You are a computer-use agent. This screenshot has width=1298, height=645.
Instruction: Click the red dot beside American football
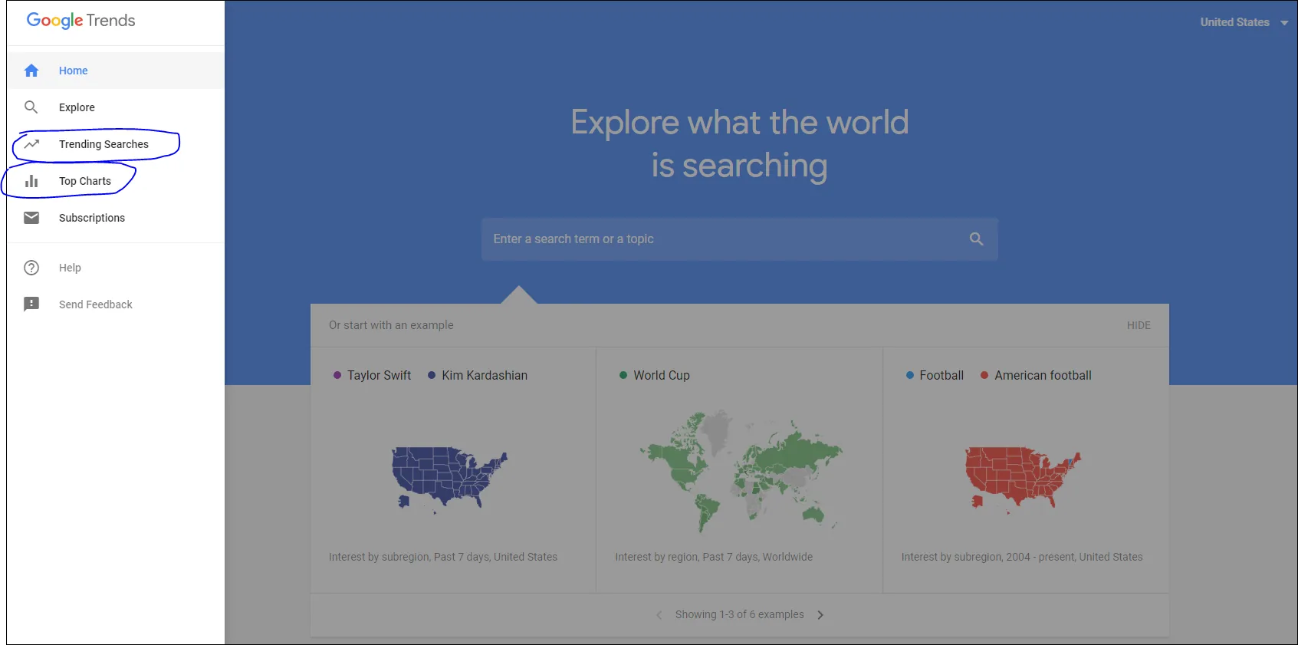(984, 375)
